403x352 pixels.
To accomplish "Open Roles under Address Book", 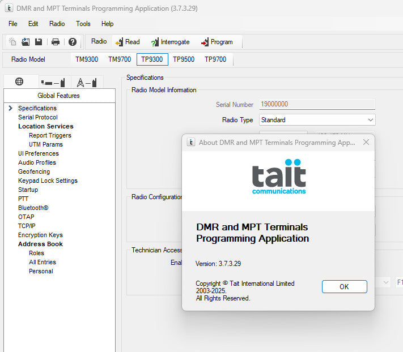I will [36, 253].
